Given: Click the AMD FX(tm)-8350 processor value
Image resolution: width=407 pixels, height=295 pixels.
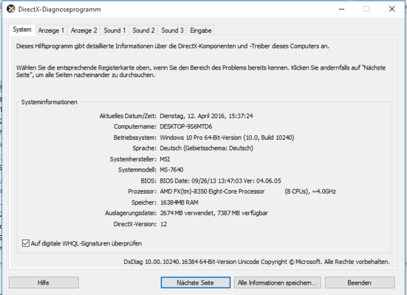Looking at the screenshot, I should [248, 192].
